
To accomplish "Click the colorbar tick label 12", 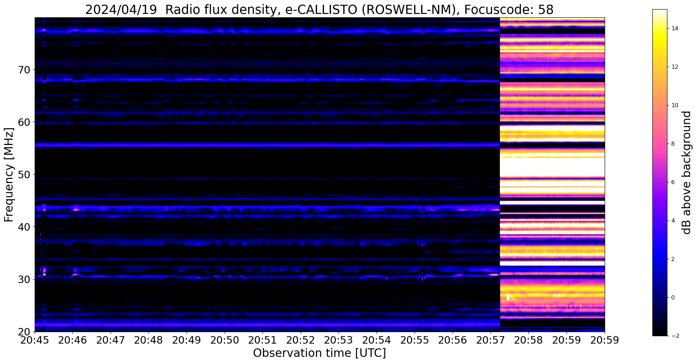I will tap(674, 67).
